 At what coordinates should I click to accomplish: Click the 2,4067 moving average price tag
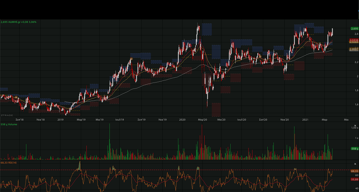point(354,49)
